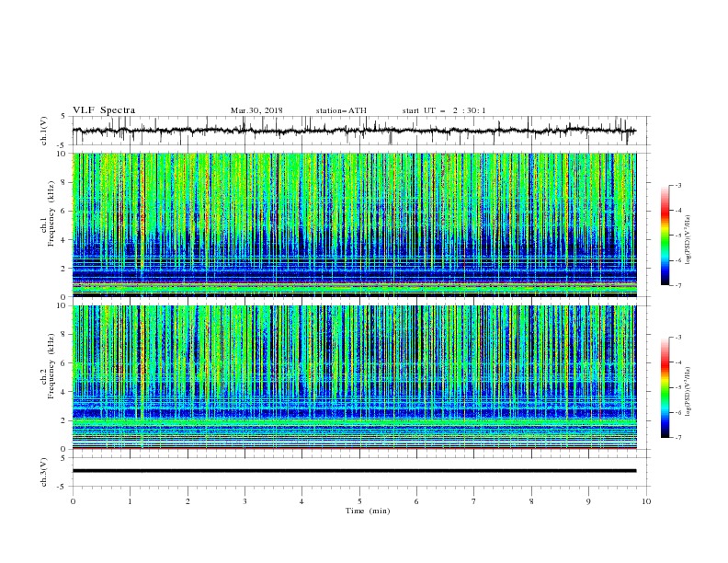Select the date text "Mar.30, 2018"

point(256,110)
